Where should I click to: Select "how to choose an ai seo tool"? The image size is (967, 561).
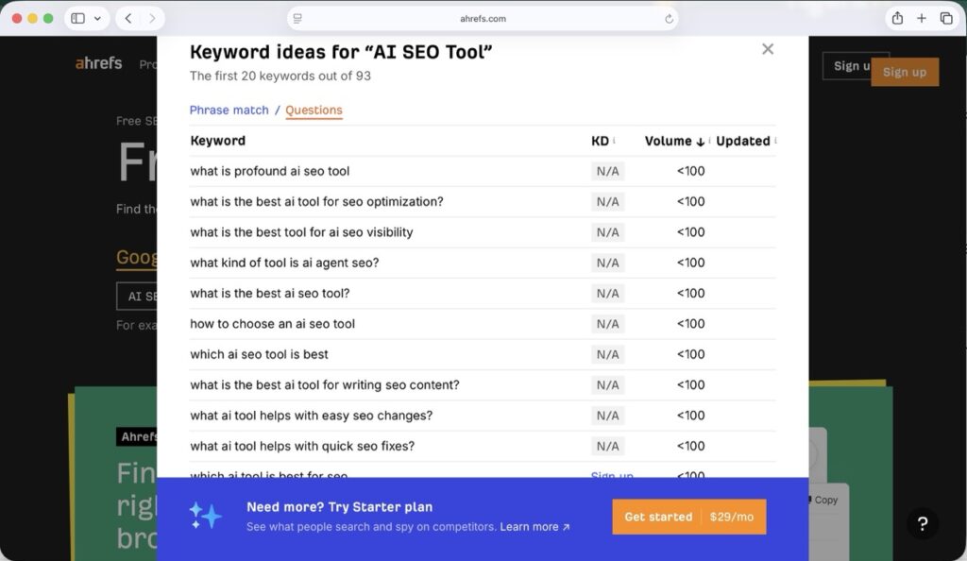point(272,324)
